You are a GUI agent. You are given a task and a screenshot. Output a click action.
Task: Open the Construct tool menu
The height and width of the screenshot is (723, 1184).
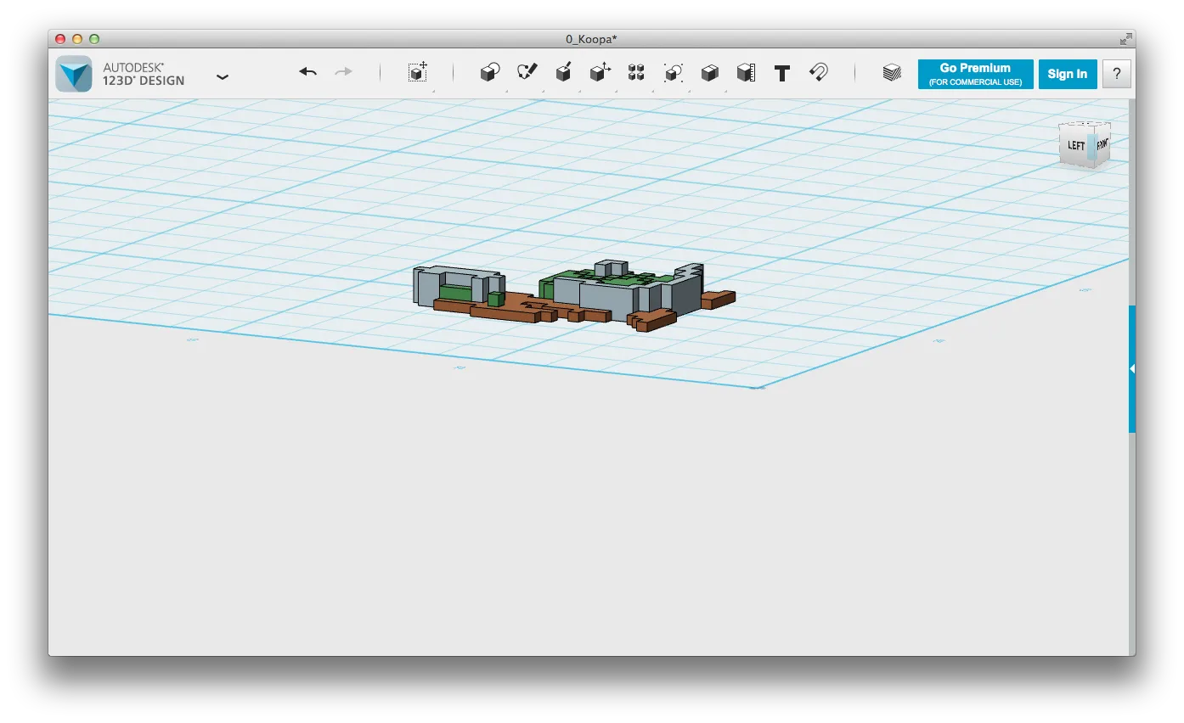563,72
